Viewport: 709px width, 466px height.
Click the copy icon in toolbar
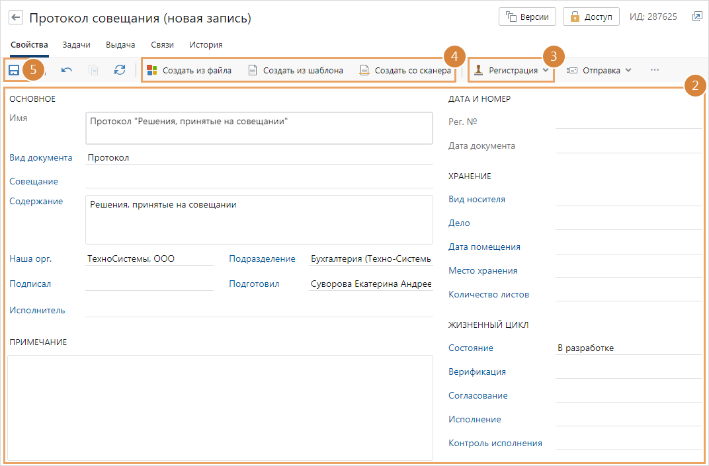[x=93, y=70]
